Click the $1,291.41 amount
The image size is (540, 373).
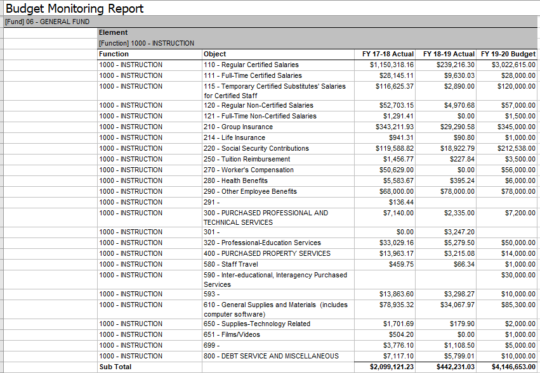click(398, 116)
